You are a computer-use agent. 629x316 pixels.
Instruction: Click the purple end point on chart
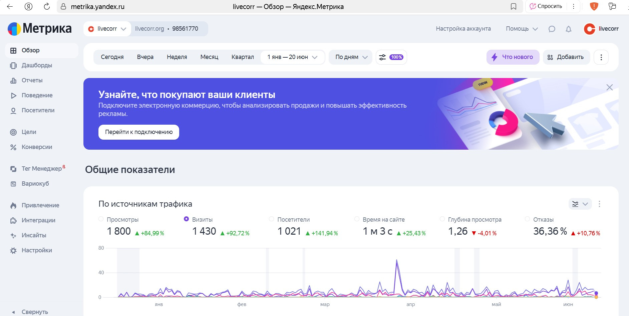(x=596, y=293)
